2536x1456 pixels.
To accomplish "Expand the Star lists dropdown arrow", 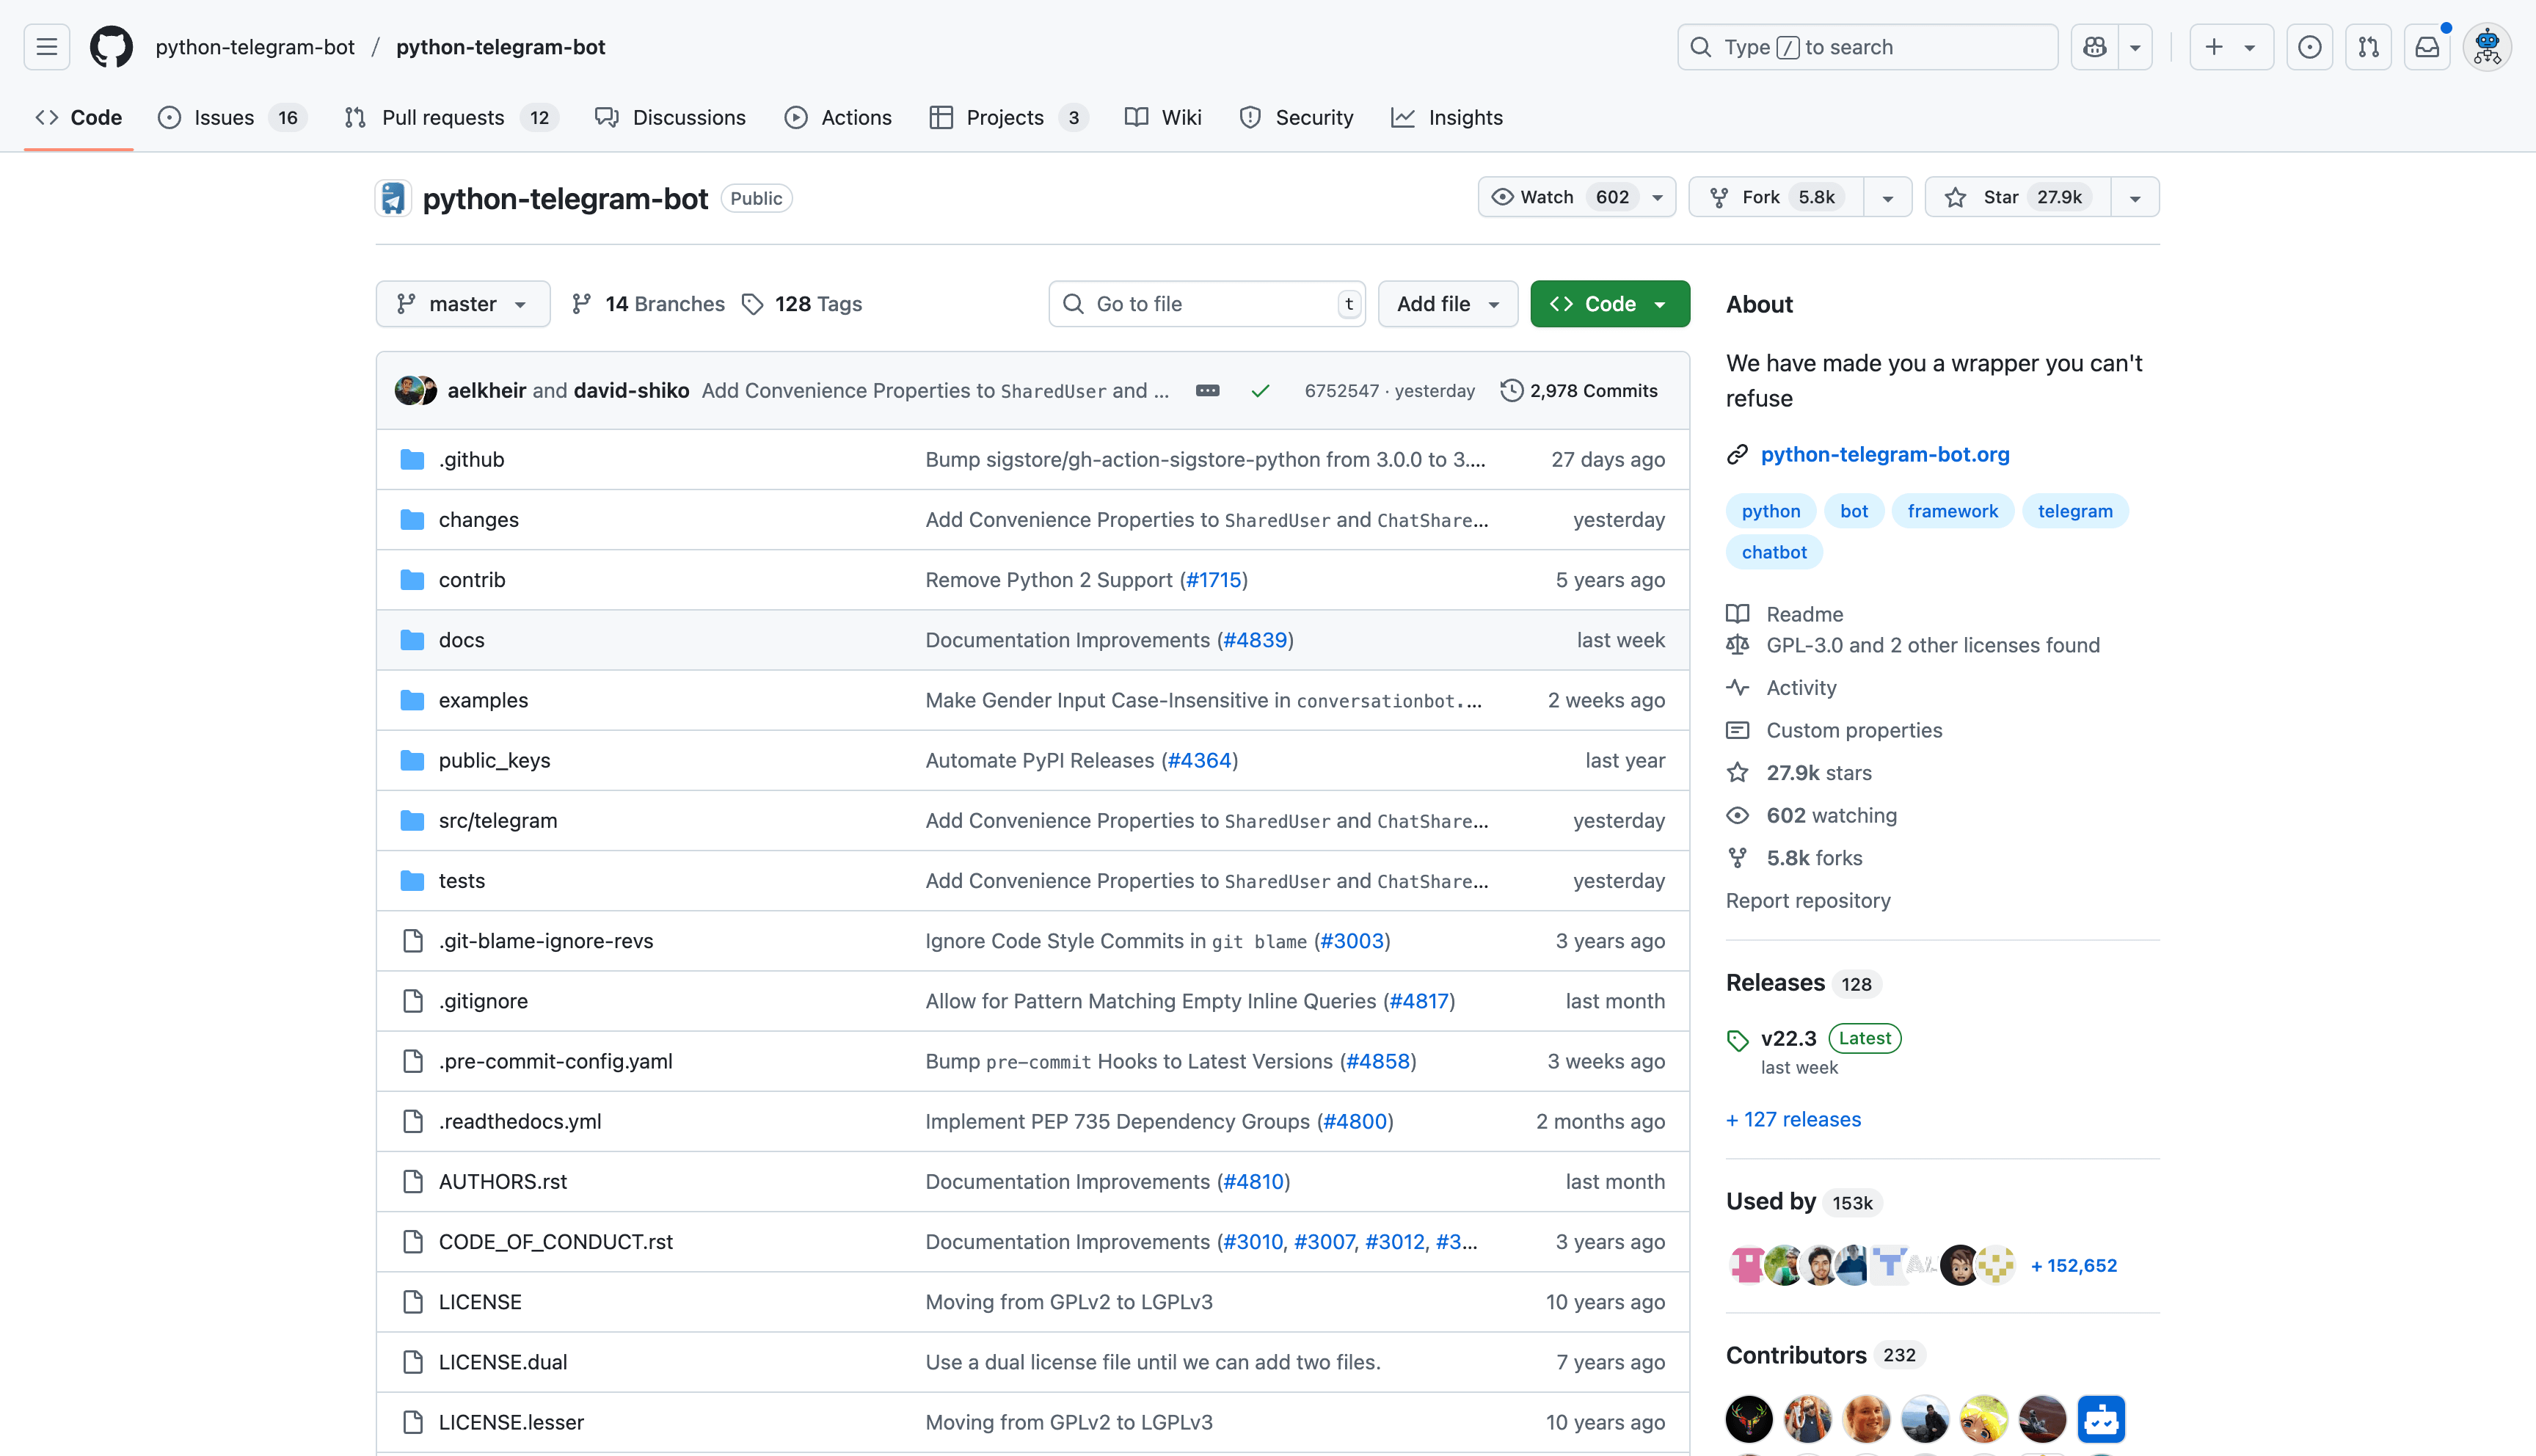I will 2135,197.
